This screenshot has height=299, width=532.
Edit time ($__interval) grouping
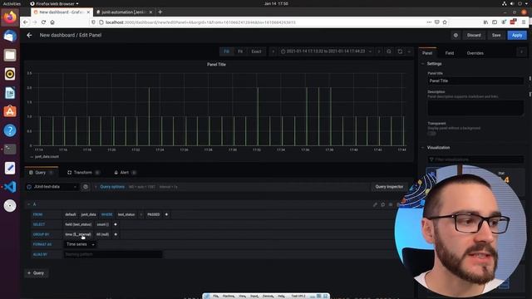tap(78, 234)
